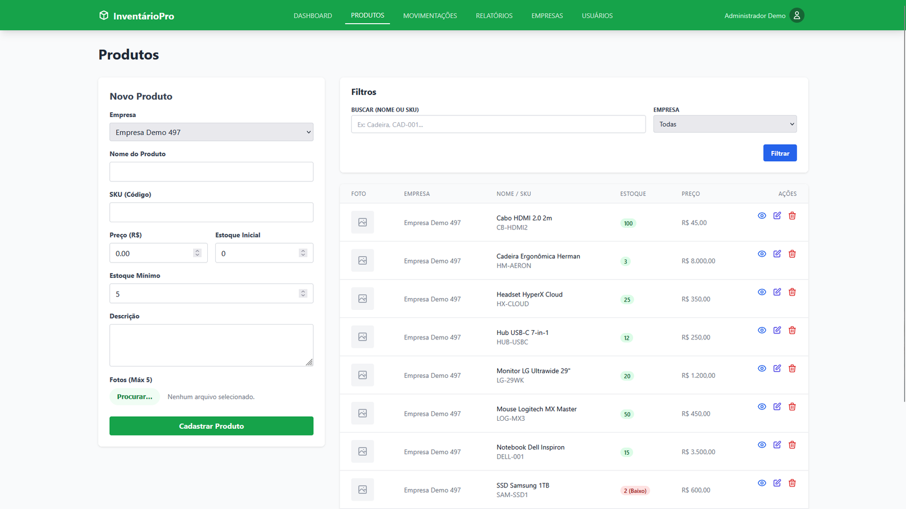Screen dimensions: 906x509
Task: Switch to the MOVIMENTAÇÕES tab
Action: pos(430,15)
